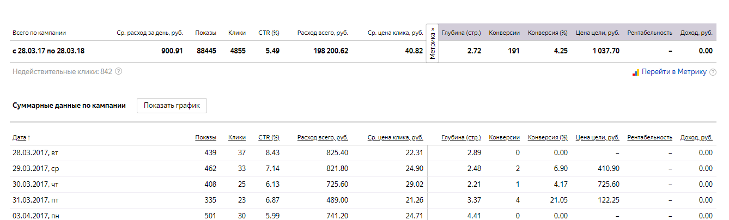
Task: Collapse the vertical Метрика panel tab
Action: point(433,44)
